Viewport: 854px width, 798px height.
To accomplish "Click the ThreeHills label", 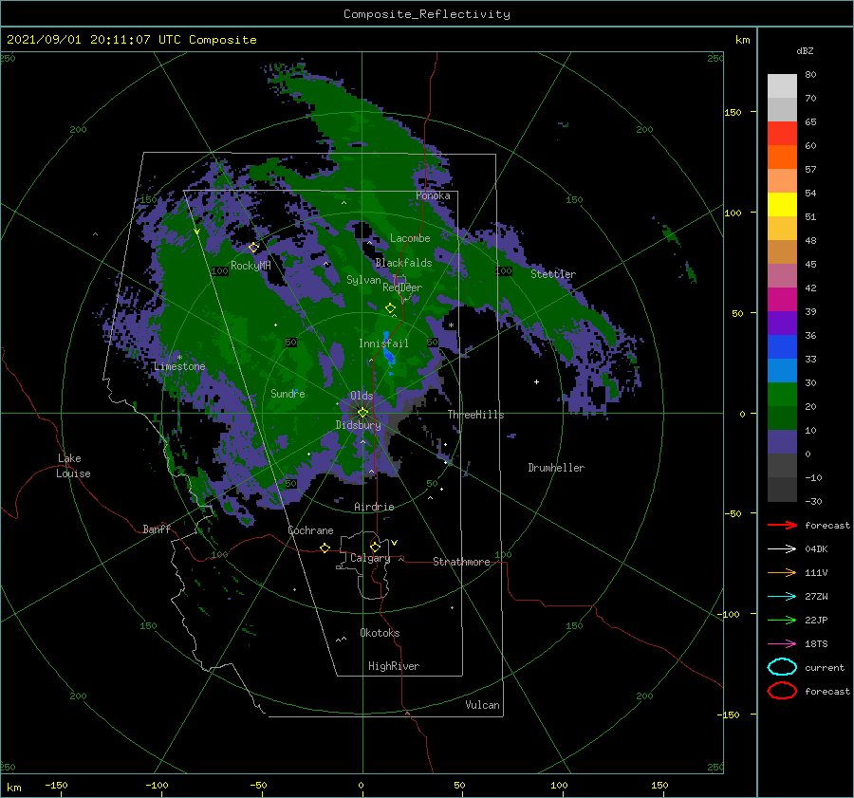I will coord(476,415).
